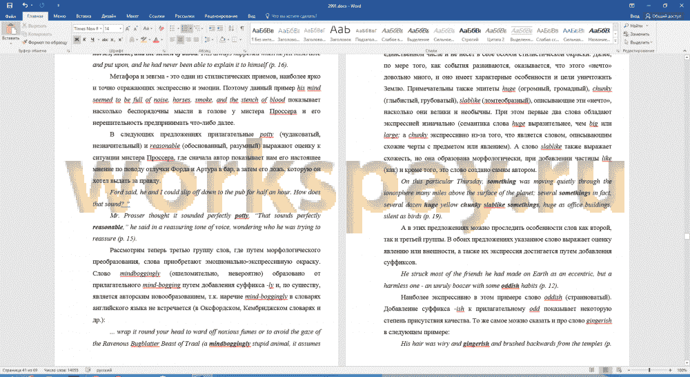The image size is (690, 377).
Task: Clear all formatting with eraser icon
Action: pyautogui.click(x=161, y=28)
